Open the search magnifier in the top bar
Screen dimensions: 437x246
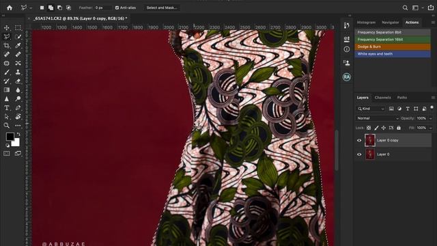coord(405,8)
